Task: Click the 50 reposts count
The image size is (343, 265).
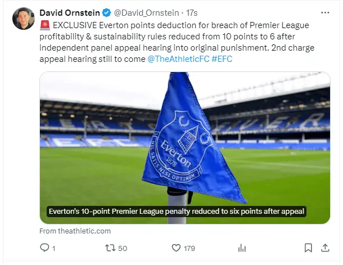Action: [123, 248]
